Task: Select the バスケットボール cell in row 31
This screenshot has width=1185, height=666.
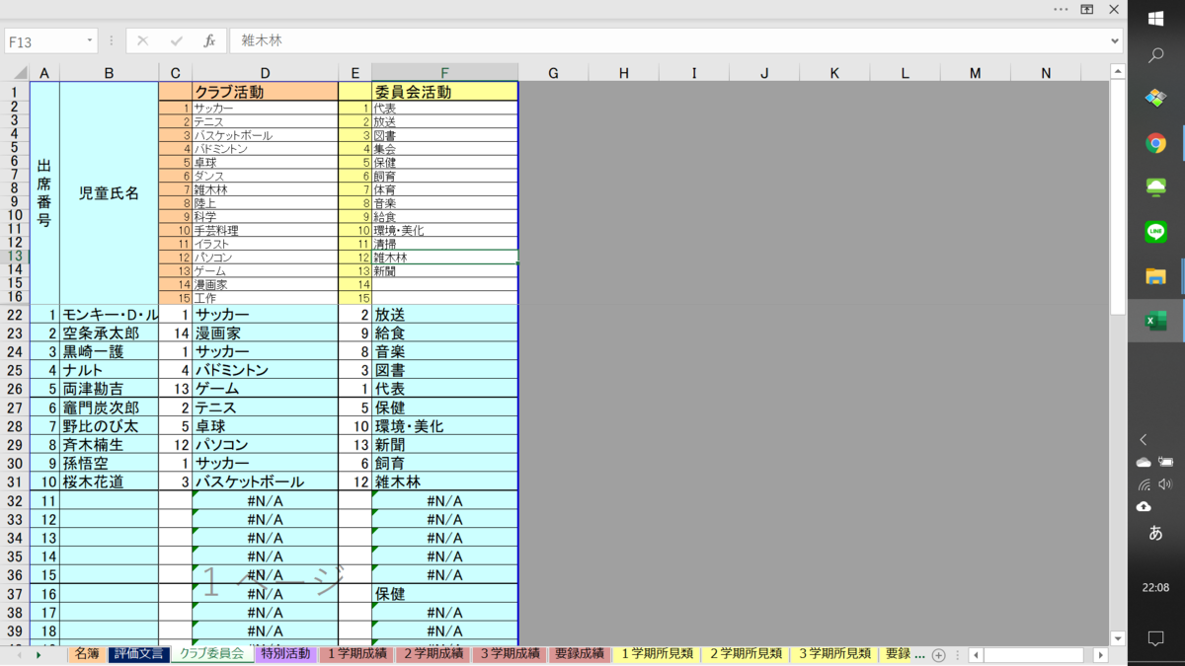Action: pos(265,482)
